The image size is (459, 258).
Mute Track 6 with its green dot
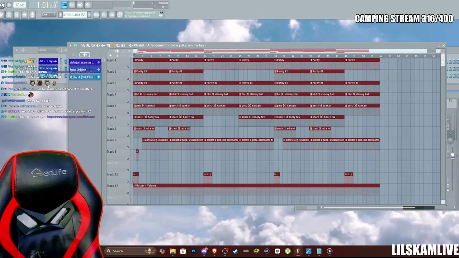tap(128, 125)
